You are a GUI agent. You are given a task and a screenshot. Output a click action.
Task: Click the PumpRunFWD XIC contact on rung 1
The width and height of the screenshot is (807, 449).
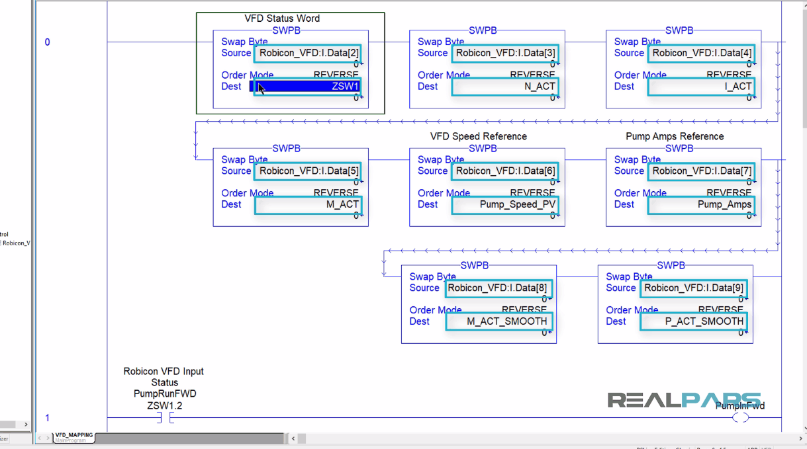click(164, 417)
